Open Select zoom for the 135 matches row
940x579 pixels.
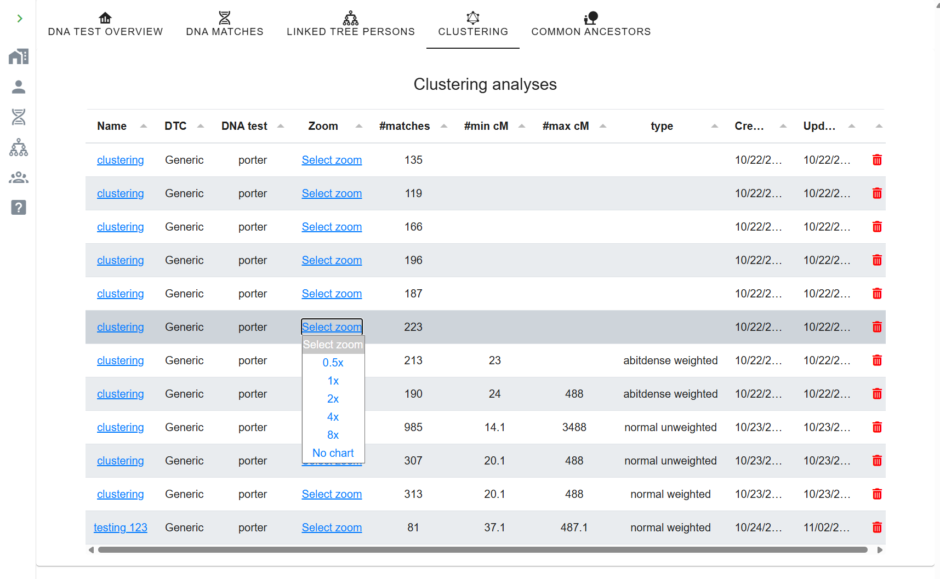332,160
